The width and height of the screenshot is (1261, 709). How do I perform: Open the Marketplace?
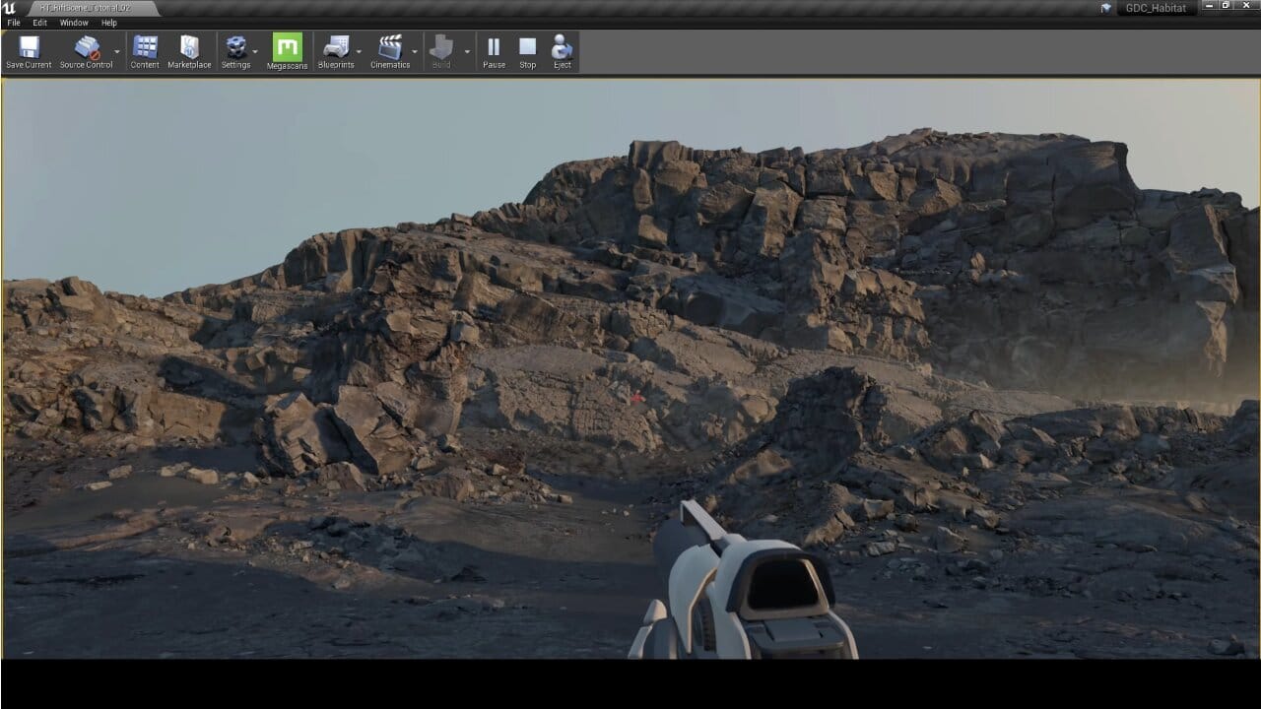tap(188, 47)
